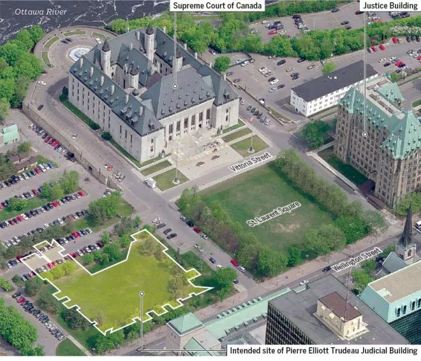Click marker dot inside the outlined site
Screen dimensions: 421x361
(x=142, y=293)
